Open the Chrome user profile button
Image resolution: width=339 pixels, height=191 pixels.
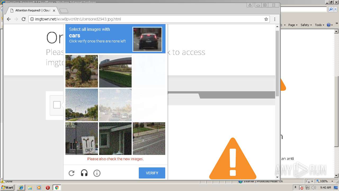[250, 5]
